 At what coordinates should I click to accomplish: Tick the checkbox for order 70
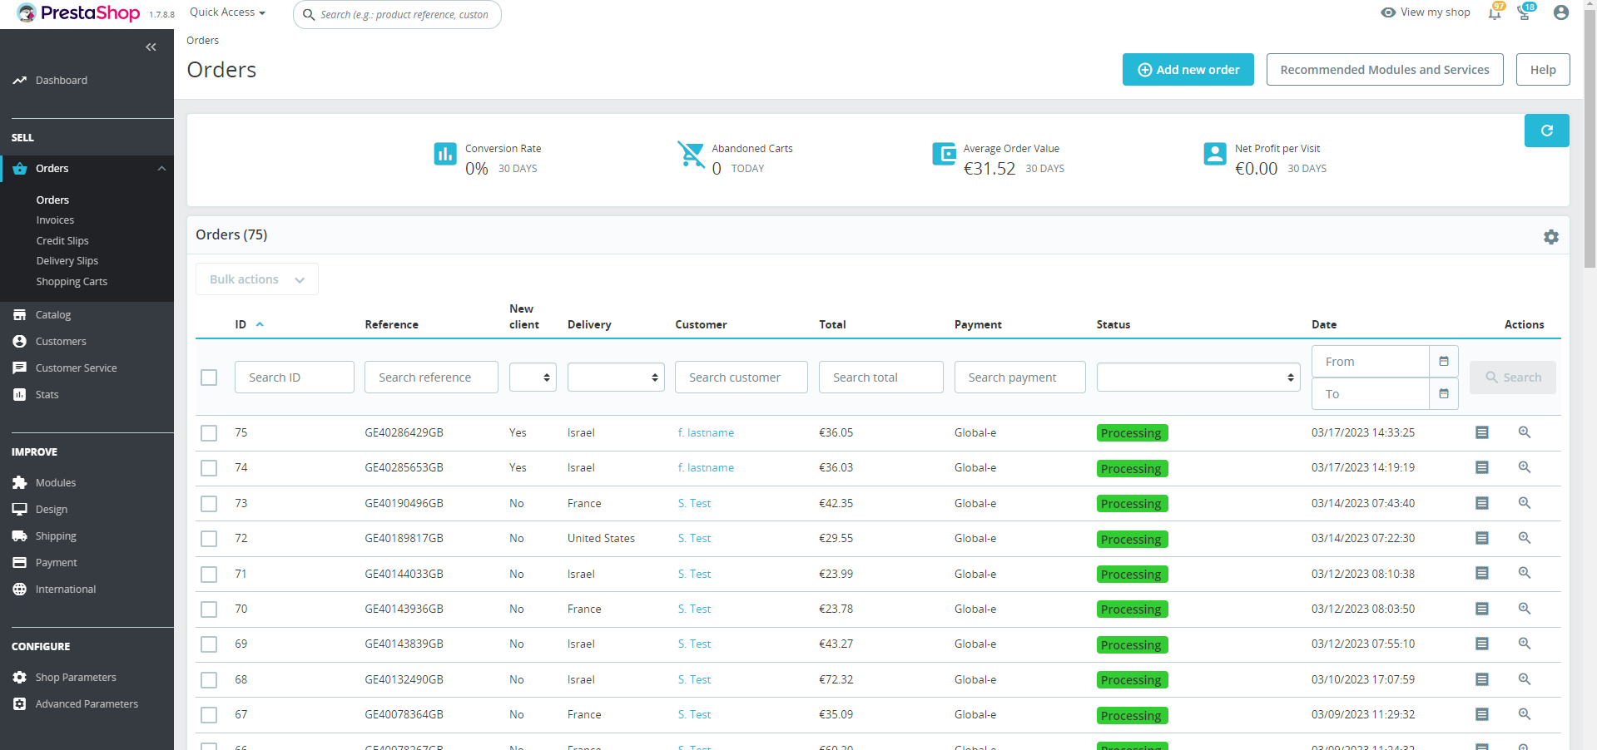pyautogui.click(x=209, y=609)
